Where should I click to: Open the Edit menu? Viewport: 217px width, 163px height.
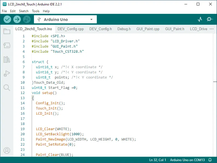[13, 11]
